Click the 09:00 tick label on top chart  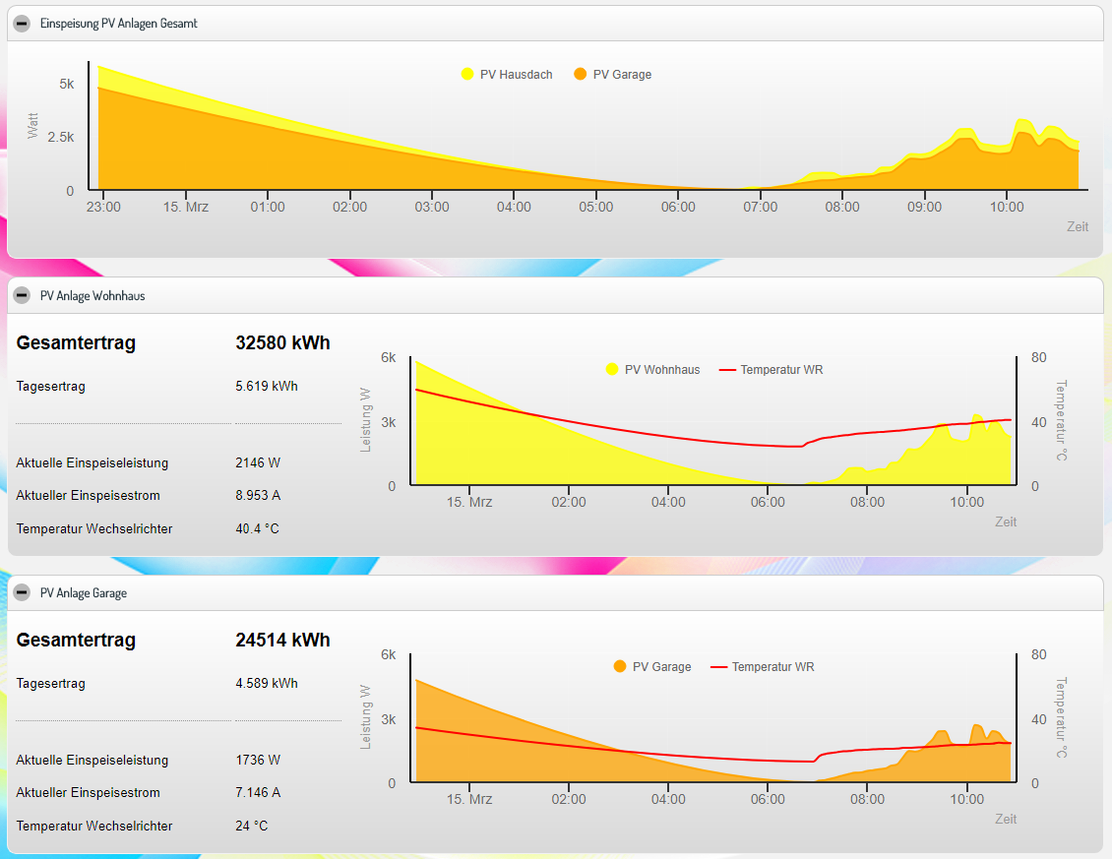point(925,208)
